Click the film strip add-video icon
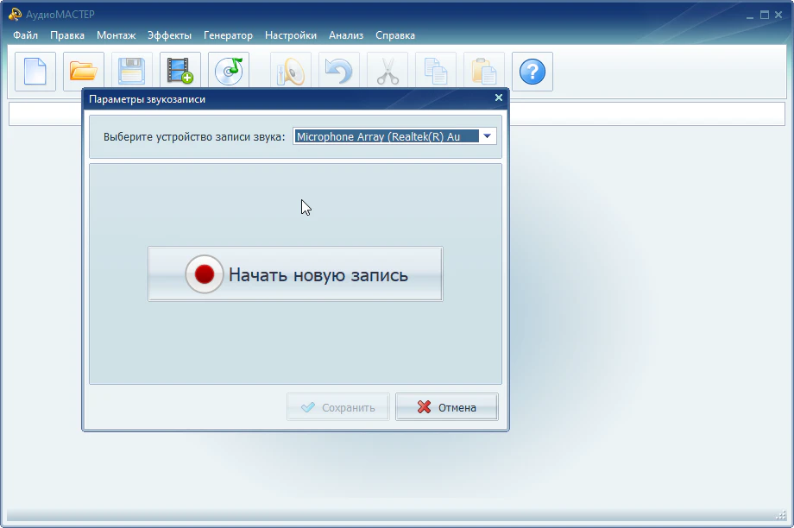794x528 pixels. click(x=180, y=72)
